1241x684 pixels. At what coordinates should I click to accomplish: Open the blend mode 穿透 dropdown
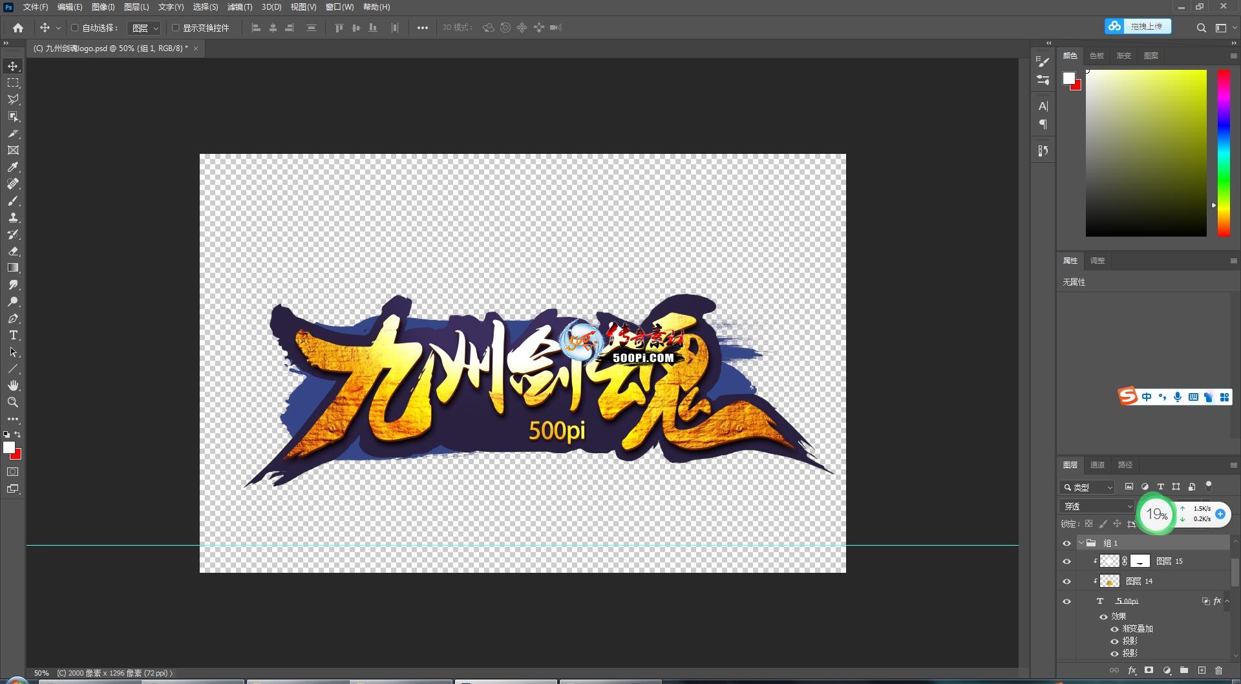click(x=1097, y=506)
